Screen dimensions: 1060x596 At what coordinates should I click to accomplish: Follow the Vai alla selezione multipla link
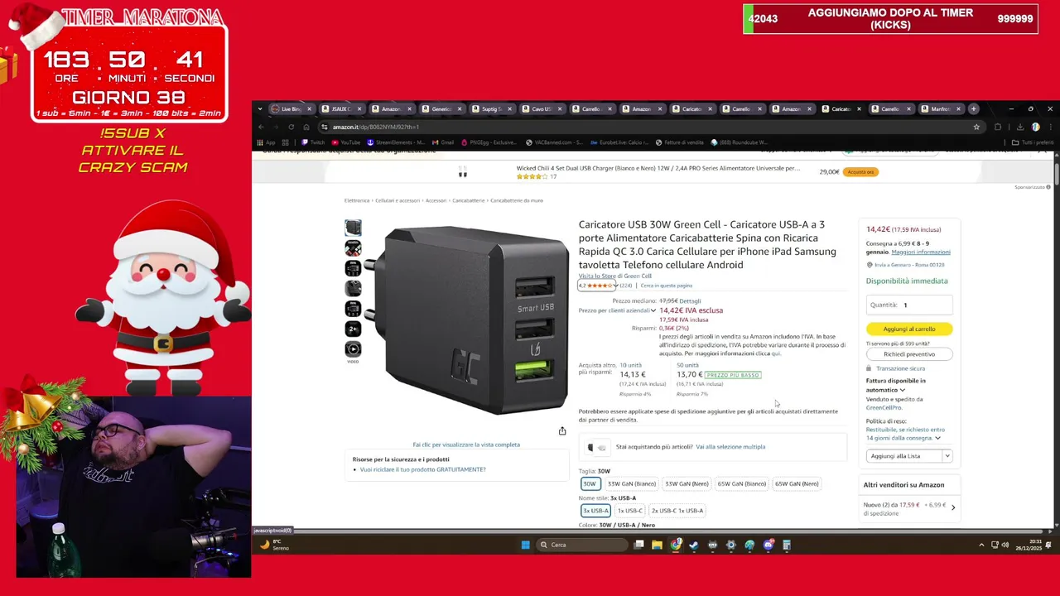click(x=730, y=447)
